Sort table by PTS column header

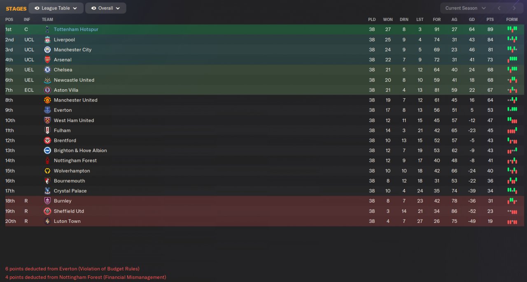point(490,19)
